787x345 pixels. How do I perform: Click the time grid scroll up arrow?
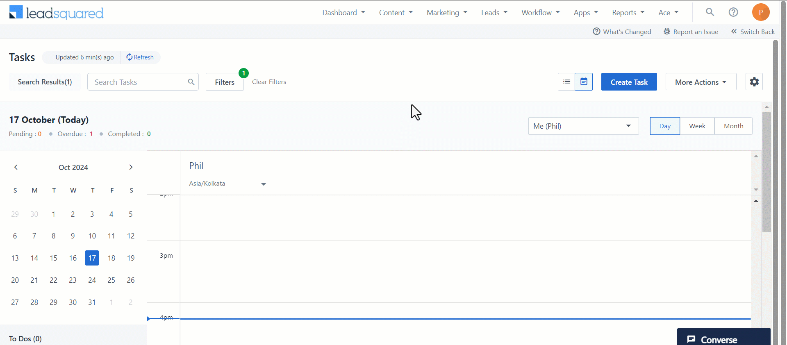(756, 201)
